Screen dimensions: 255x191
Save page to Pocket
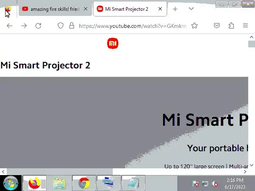[217, 25]
